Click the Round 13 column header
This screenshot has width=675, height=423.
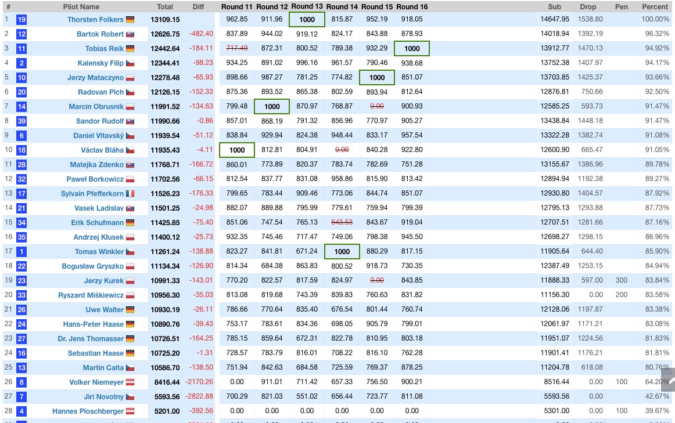[x=307, y=6]
